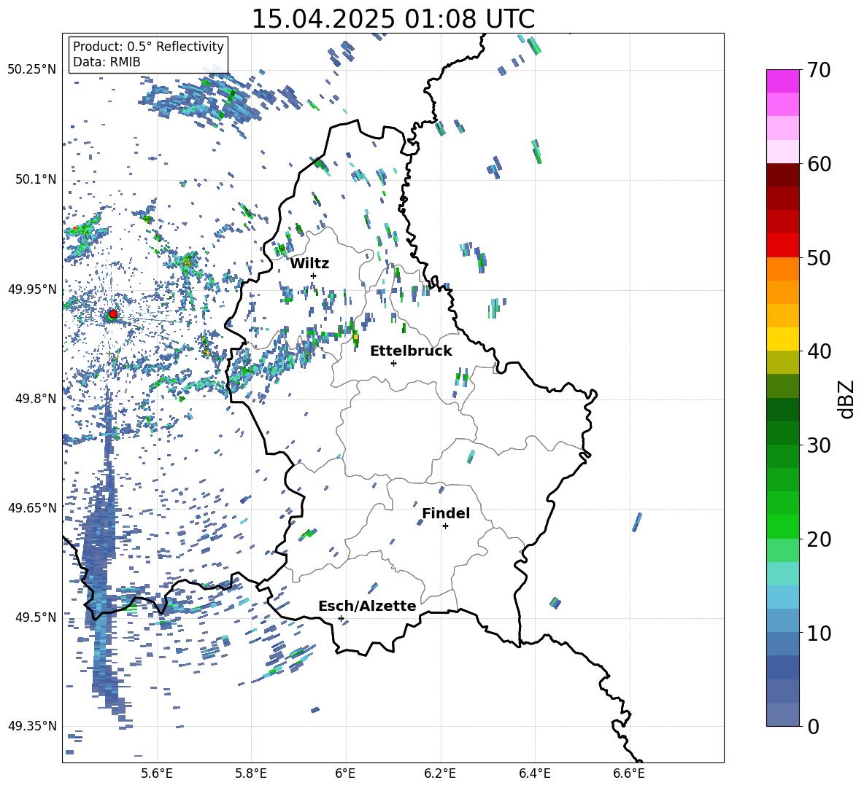Click the Ettelbruck city label
The height and width of the screenshot is (788, 864).
click(x=411, y=351)
